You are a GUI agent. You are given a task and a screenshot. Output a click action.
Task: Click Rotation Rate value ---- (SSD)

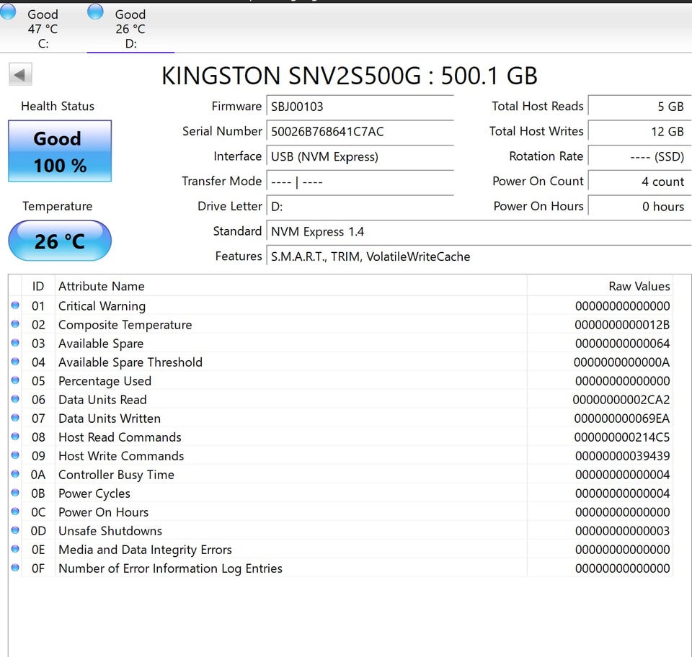(x=639, y=156)
